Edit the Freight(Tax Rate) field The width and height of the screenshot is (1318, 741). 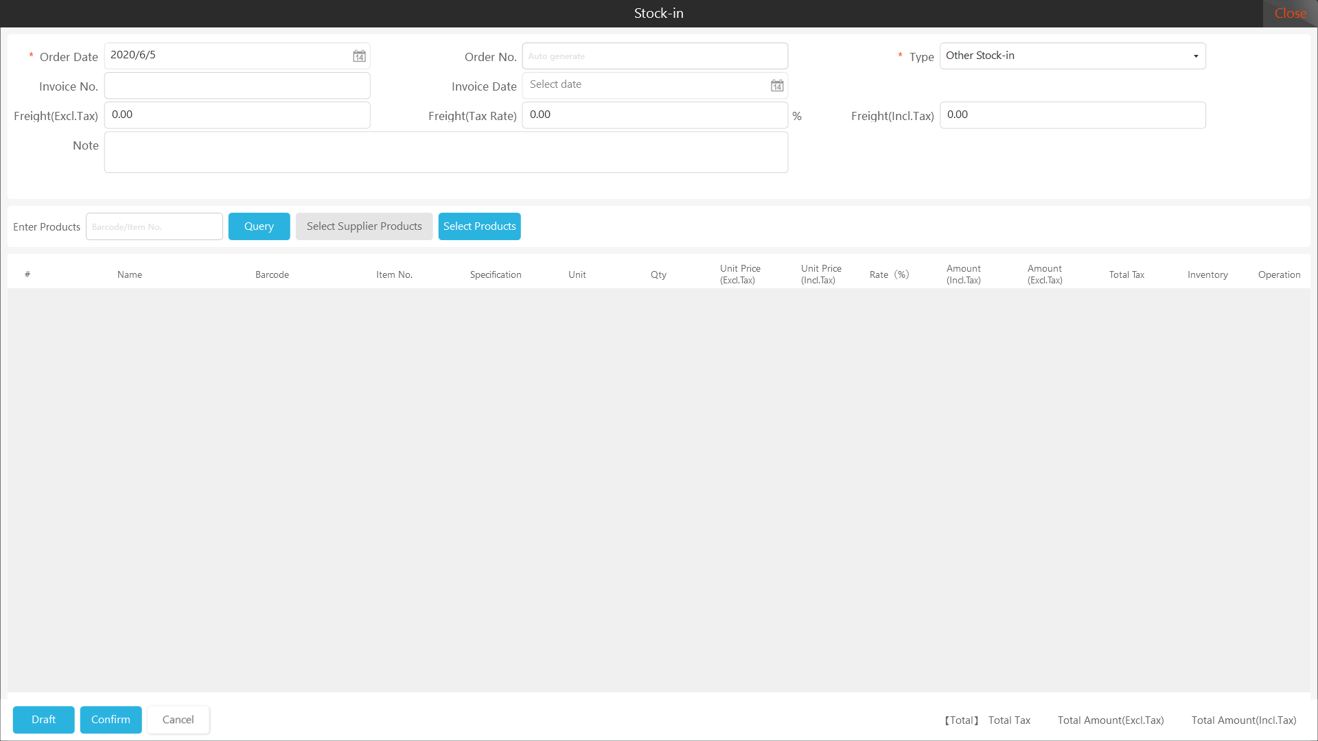pyautogui.click(x=654, y=115)
